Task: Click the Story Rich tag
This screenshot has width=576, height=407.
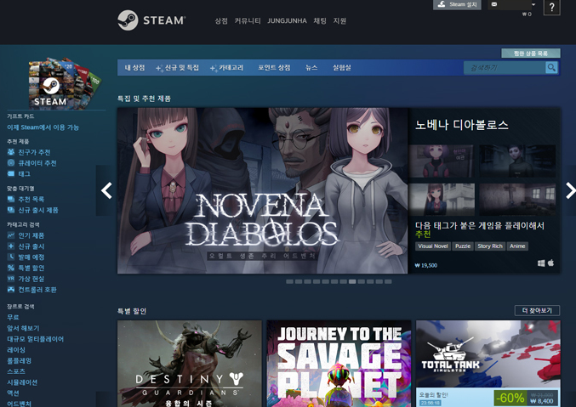Action: [x=490, y=246]
